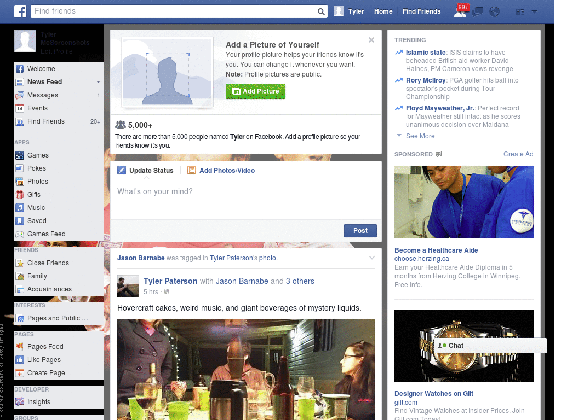Click the post's public audience globe icon
Viewport: 561px width, 420px height.
pos(167,291)
